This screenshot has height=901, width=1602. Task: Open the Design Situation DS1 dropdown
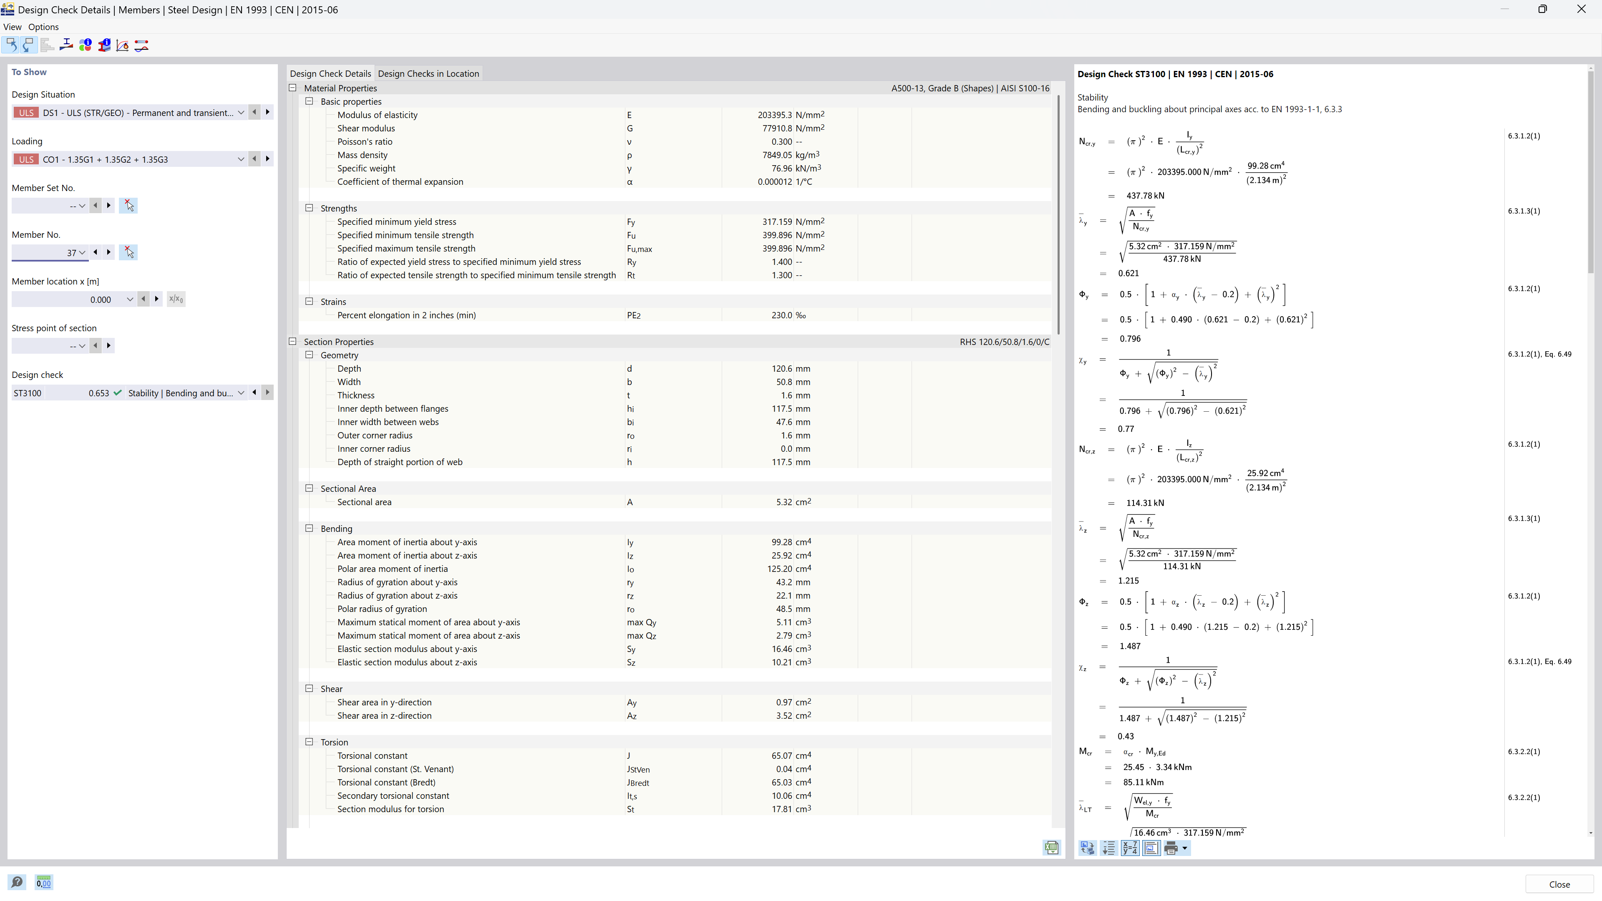pyautogui.click(x=241, y=113)
